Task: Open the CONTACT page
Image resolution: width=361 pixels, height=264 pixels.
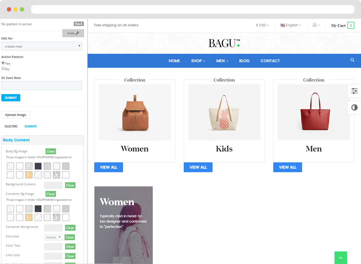Action: pyautogui.click(x=270, y=61)
